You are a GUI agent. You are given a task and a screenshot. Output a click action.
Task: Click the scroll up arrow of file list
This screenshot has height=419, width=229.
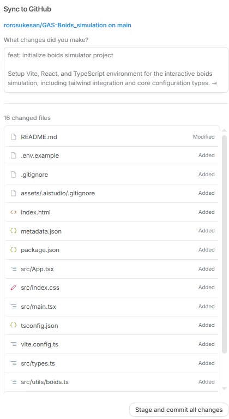(224, 130)
